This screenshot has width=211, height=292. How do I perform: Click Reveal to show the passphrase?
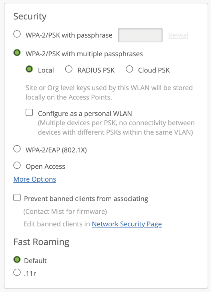point(178,35)
